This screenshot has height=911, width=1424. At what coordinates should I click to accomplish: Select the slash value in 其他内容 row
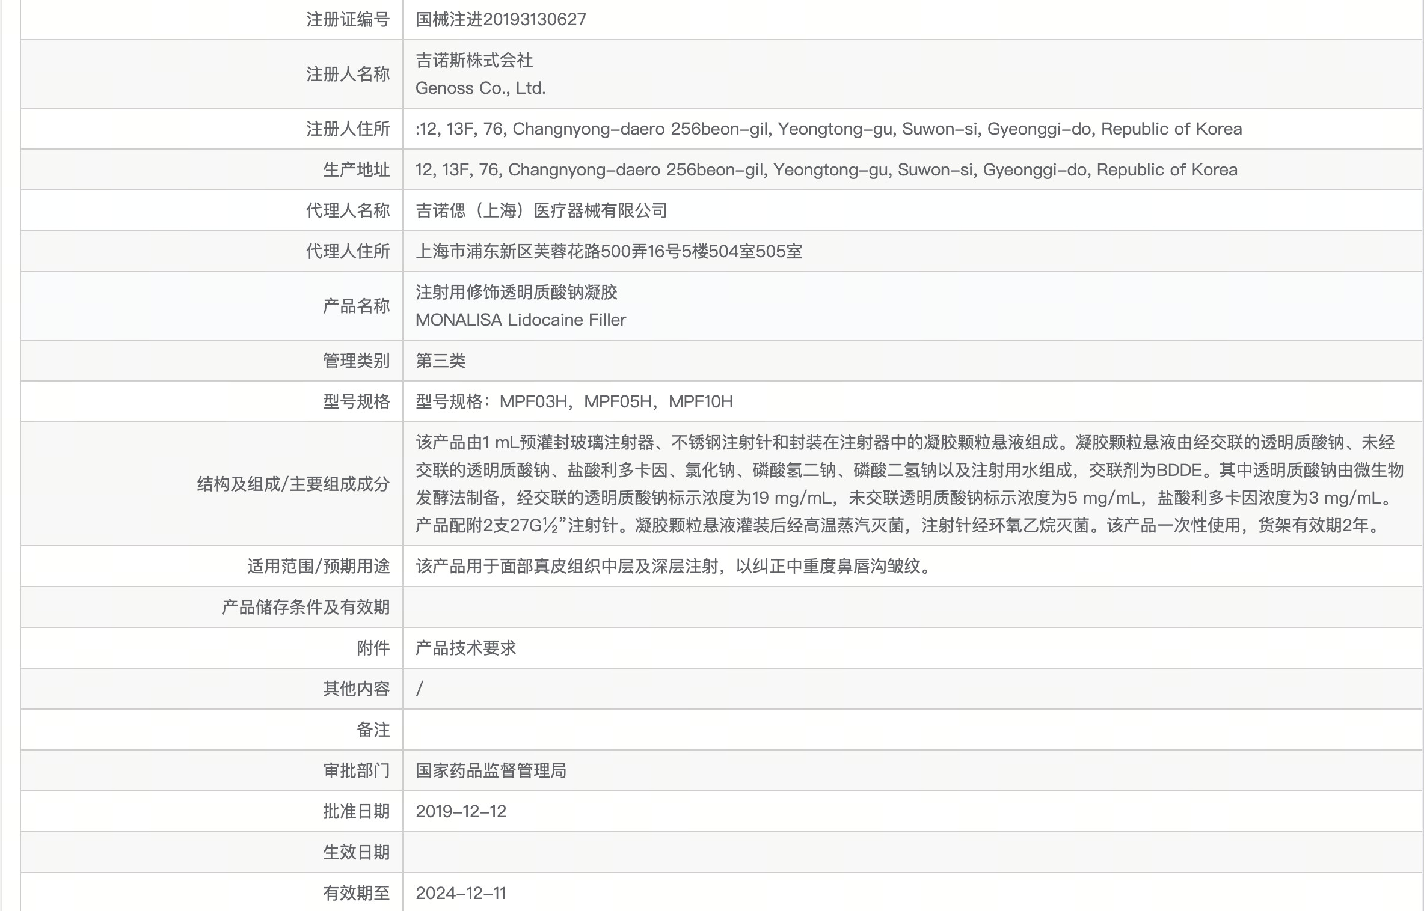420,689
